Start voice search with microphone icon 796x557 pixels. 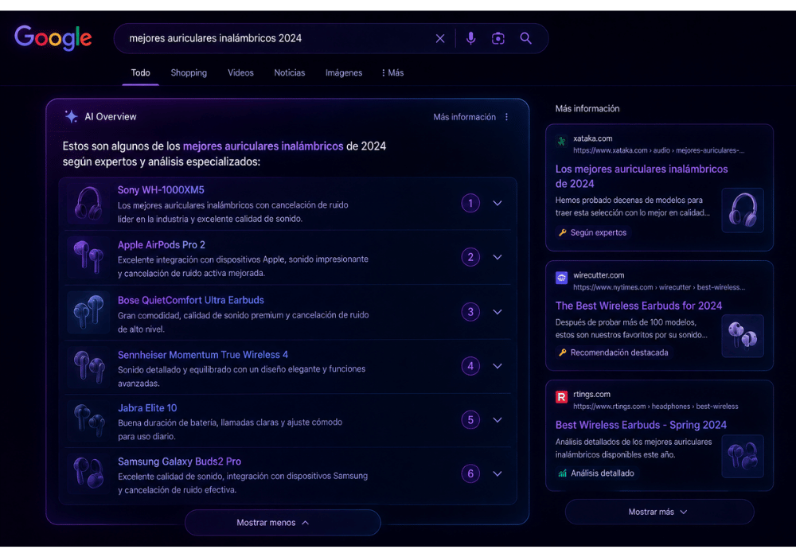(471, 38)
